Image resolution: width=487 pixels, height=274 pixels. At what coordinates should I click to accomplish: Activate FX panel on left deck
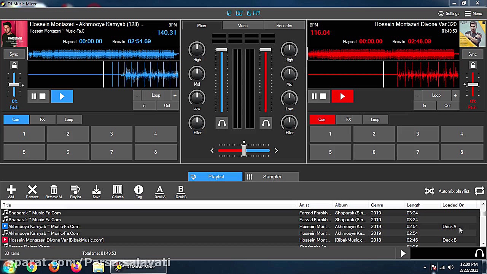(x=42, y=120)
